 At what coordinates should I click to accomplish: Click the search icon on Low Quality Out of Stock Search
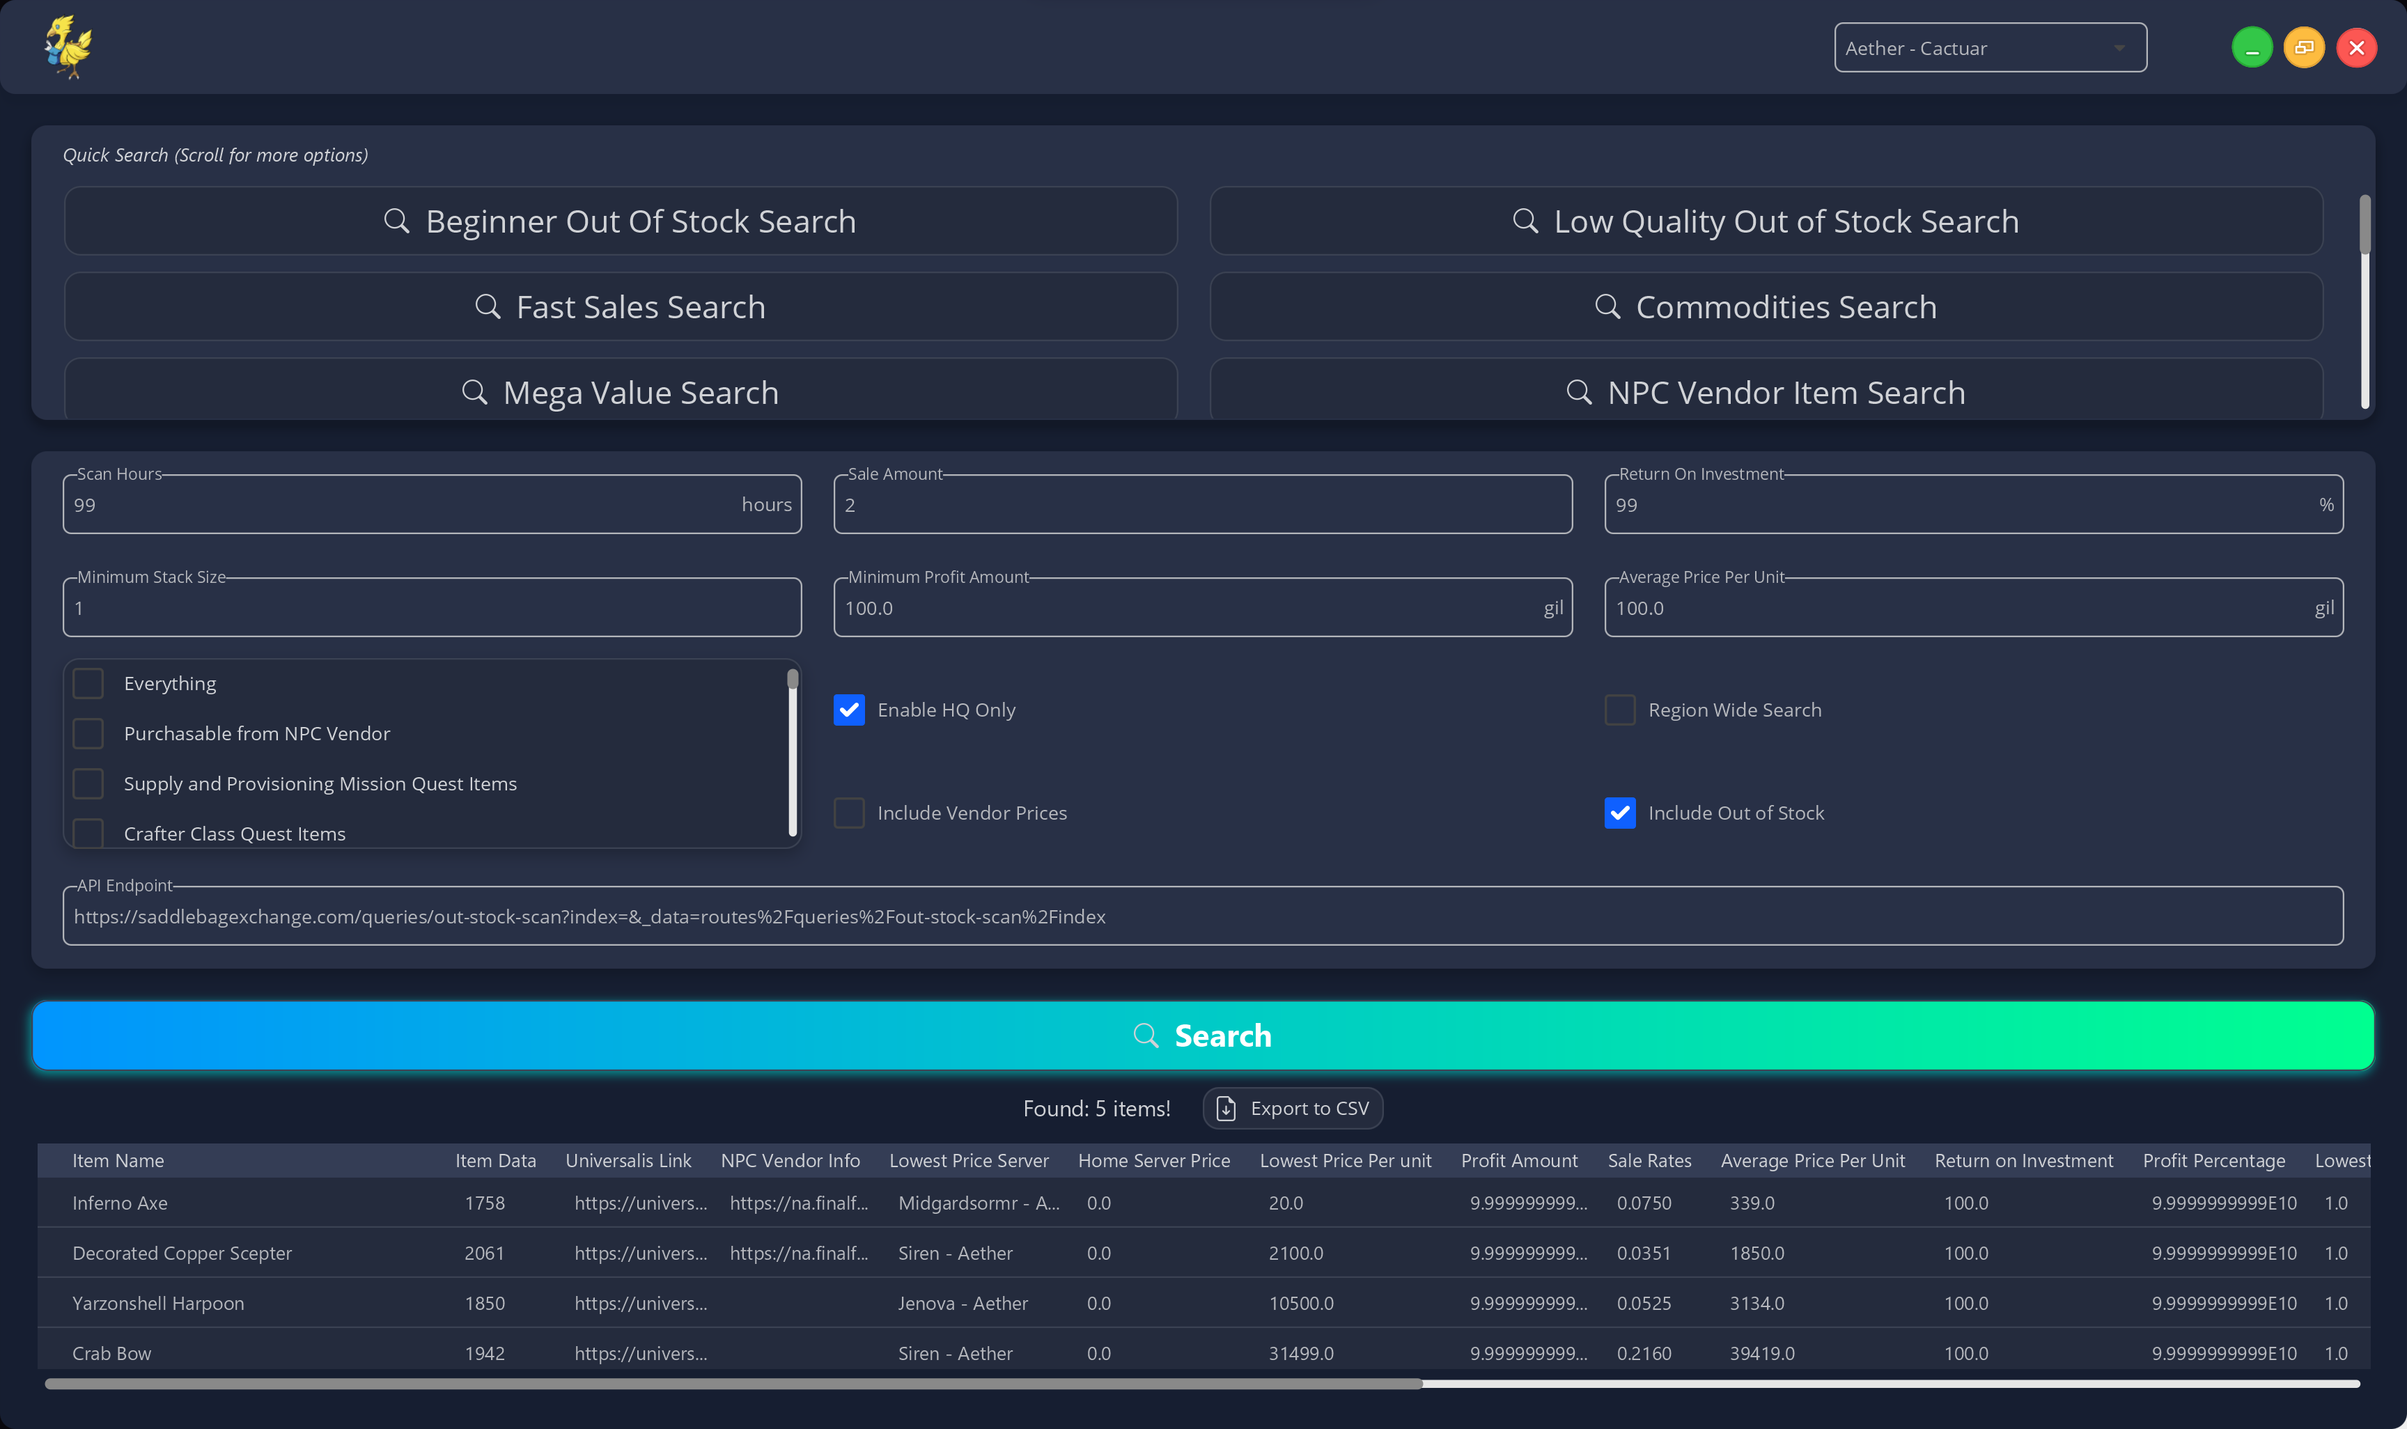point(1526,221)
